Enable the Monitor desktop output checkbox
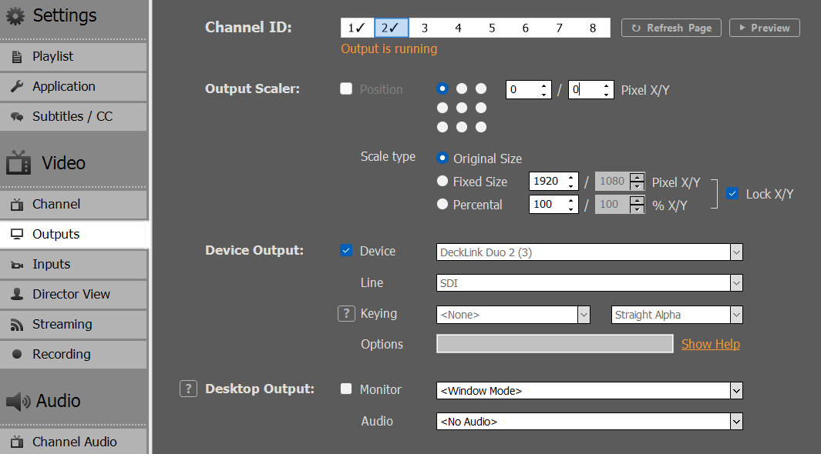The height and width of the screenshot is (454, 821). [x=346, y=389]
